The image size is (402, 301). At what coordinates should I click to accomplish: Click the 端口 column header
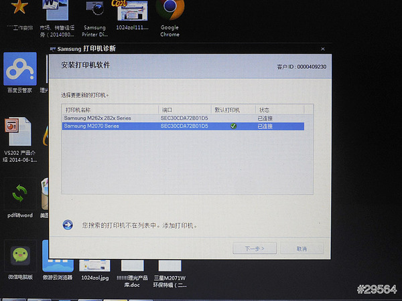[x=185, y=110]
